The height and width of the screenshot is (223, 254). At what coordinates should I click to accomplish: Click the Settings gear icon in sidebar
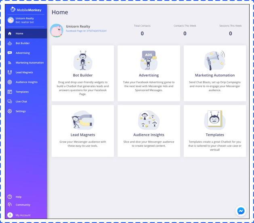coord(10,111)
